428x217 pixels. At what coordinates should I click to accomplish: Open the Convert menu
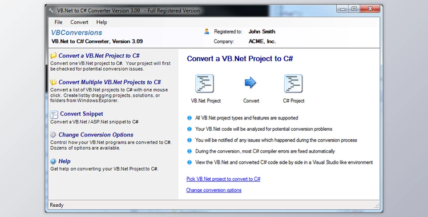(79, 22)
